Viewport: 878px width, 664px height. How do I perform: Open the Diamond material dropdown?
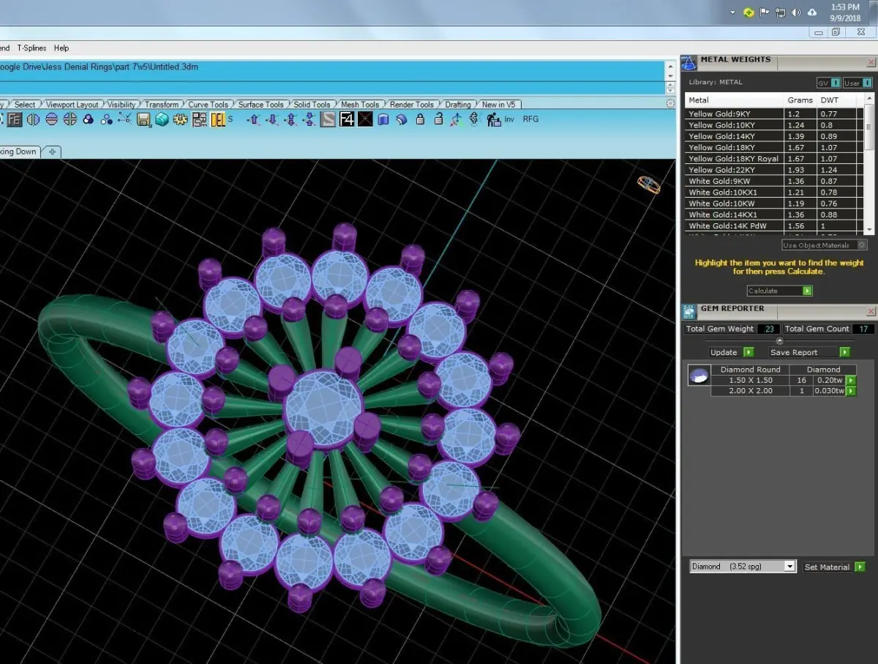click(x=742, y=567)
